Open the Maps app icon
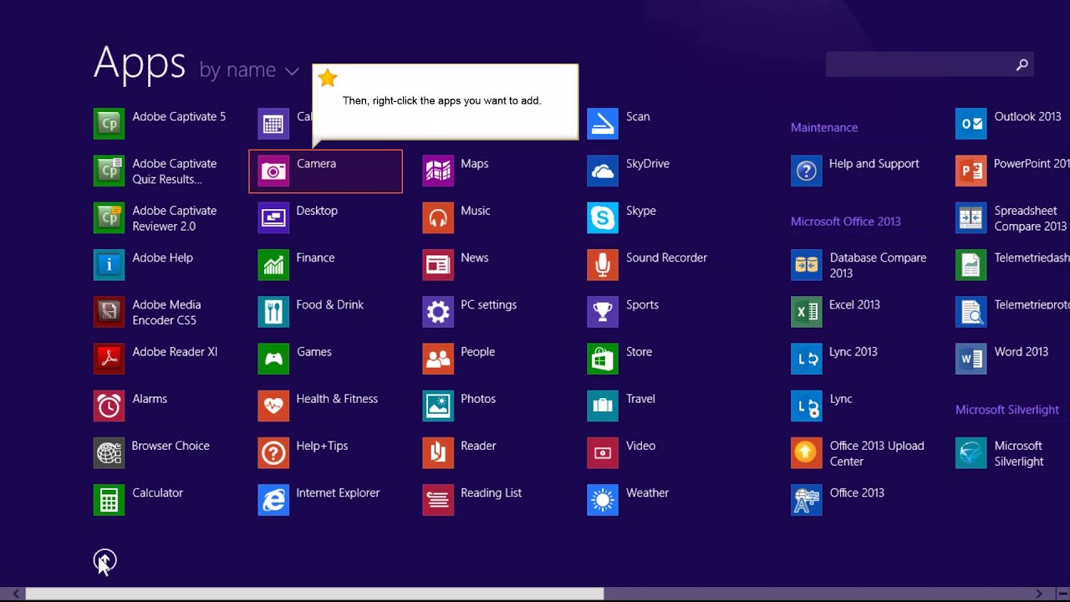 click(438, 171)
